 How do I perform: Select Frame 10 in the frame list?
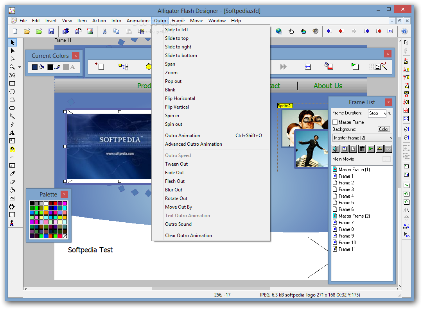coord(344,243)
